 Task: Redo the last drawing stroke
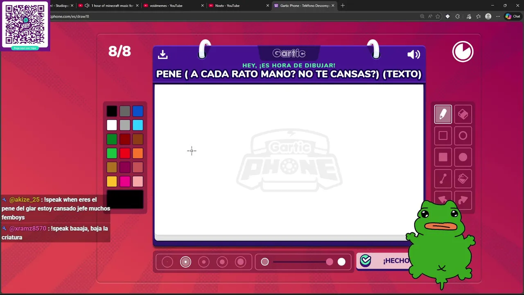(463, 200)
